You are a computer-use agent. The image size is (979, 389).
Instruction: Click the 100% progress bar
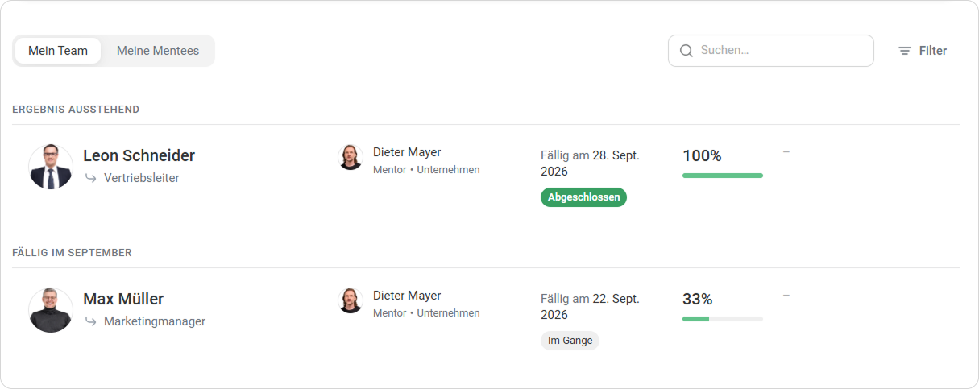pyautogui.click(x=723, y=176)
